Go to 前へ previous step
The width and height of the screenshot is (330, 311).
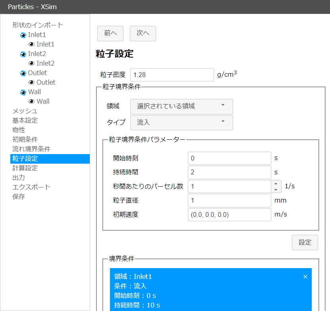pyautogui.click(x=110, y=33)
